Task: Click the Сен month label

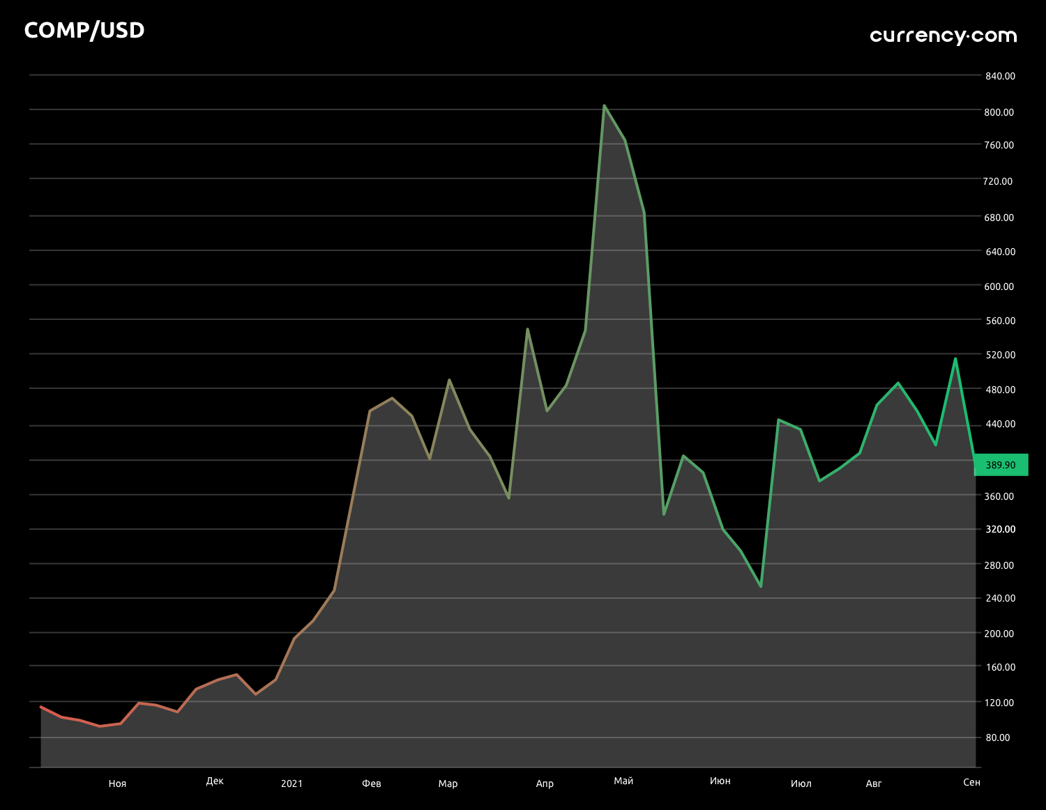Action: click(971, 782)
